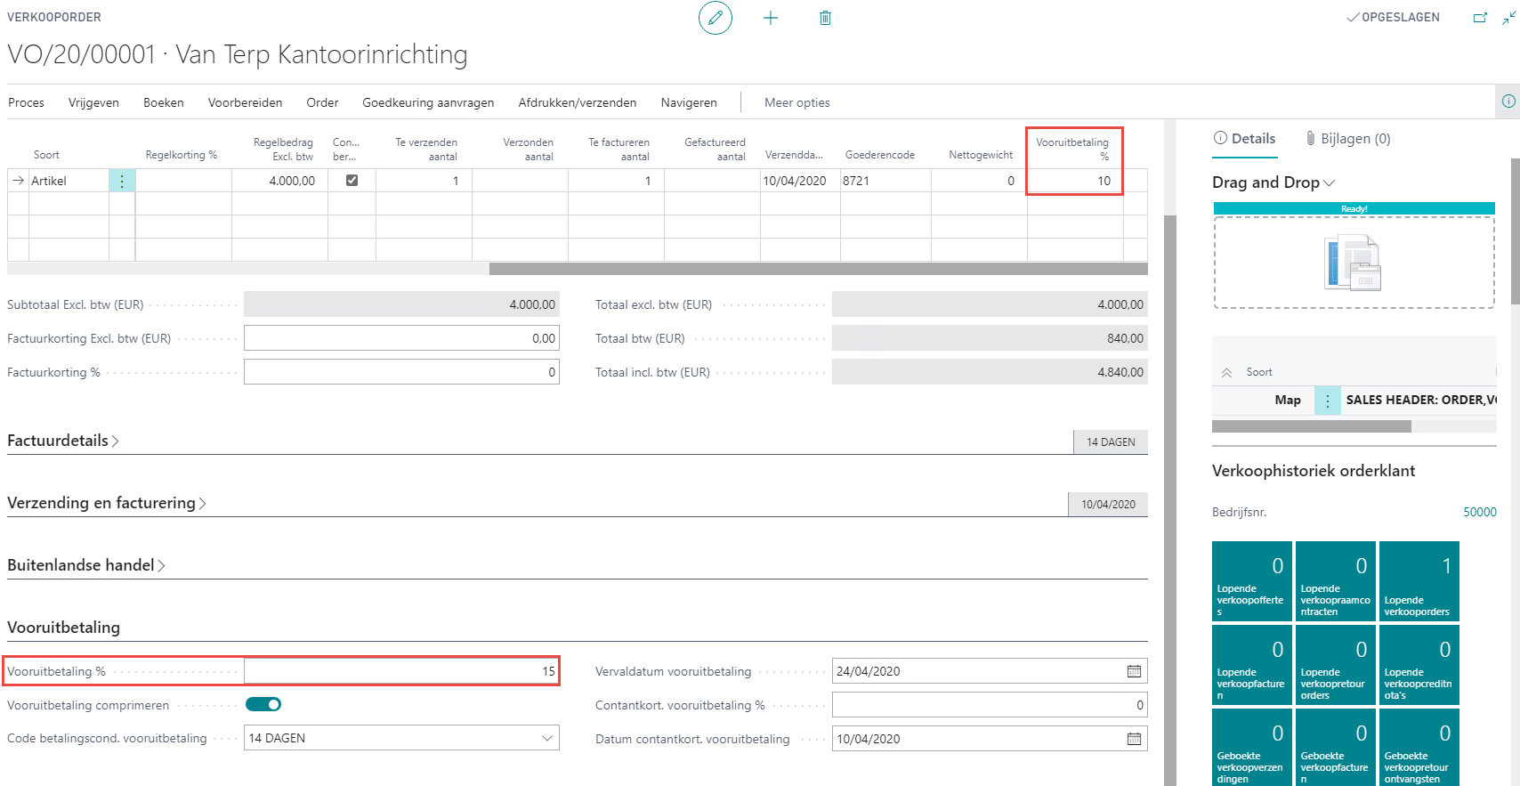The height and width of the screenshot is (786, 1520).
Task: Toggle Vooruitbetaling comprimeren switch
Action: (x=263, y=705)
